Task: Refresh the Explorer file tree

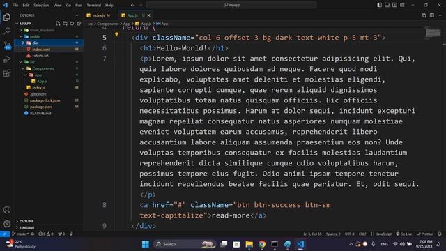Action: pyautogui.click(x=72, y=24)
